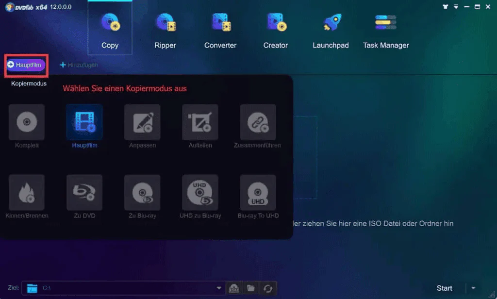Switch to the Converter module

point(220,30)
